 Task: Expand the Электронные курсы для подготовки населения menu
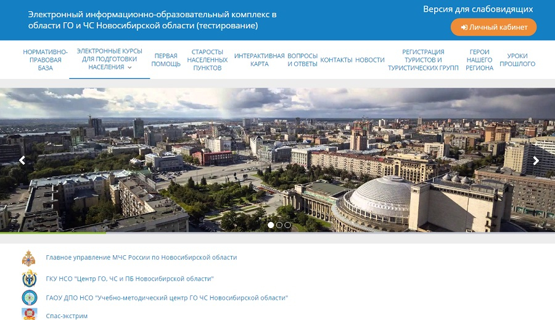[x=110, y=59]
